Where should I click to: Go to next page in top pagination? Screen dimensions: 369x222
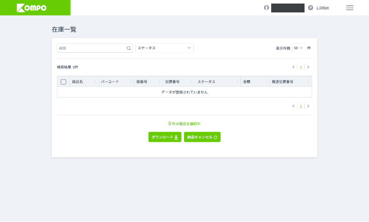pyautogui.click(x=308, y=67)
